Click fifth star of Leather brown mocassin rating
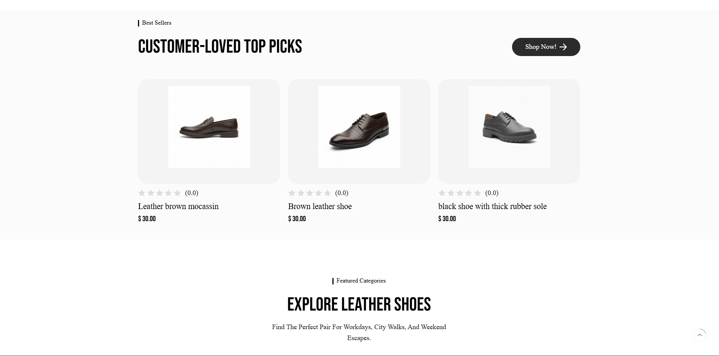This screenshot has width=719, height=356. (x=177, y=193)
